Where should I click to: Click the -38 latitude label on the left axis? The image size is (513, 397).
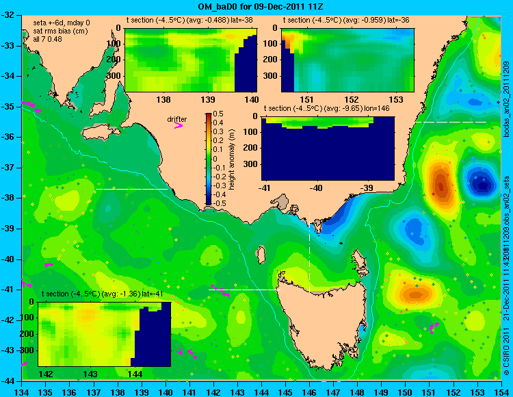[9, 198]
